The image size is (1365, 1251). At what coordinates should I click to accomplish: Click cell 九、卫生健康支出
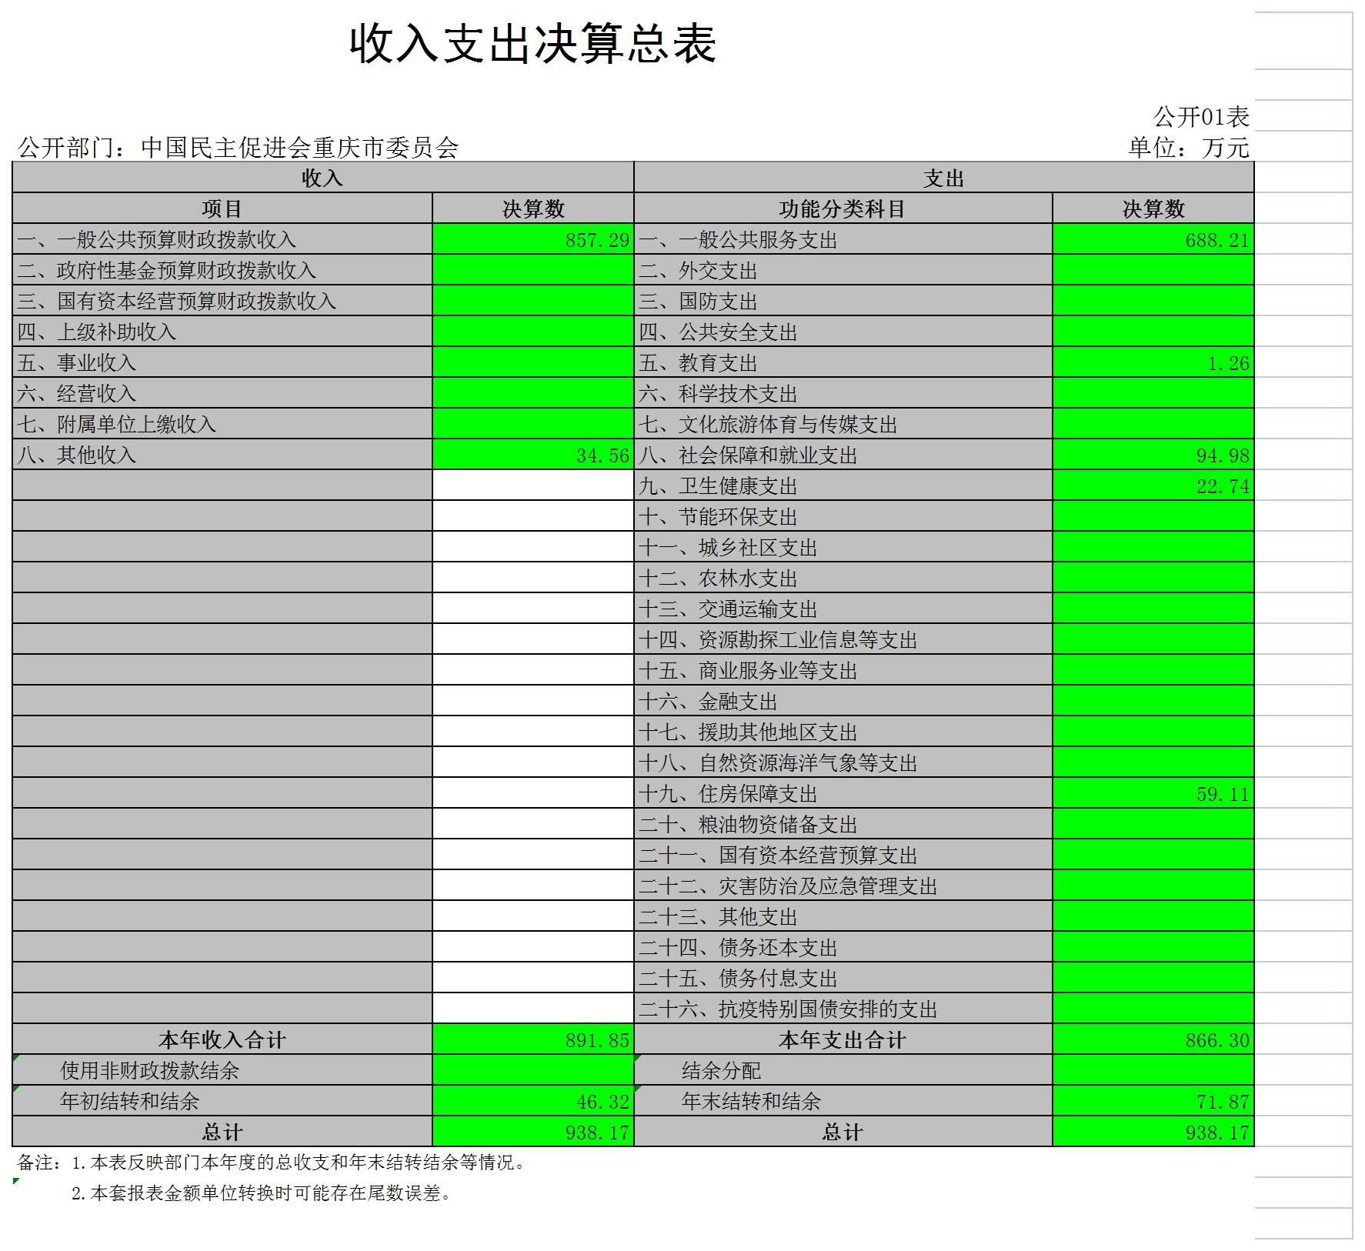coord(843,485)
